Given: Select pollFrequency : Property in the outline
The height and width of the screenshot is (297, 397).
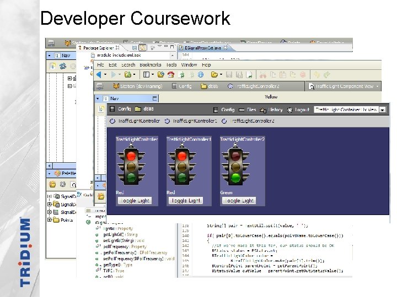Looking at the screenshot, I should click(x=125, y=247).
